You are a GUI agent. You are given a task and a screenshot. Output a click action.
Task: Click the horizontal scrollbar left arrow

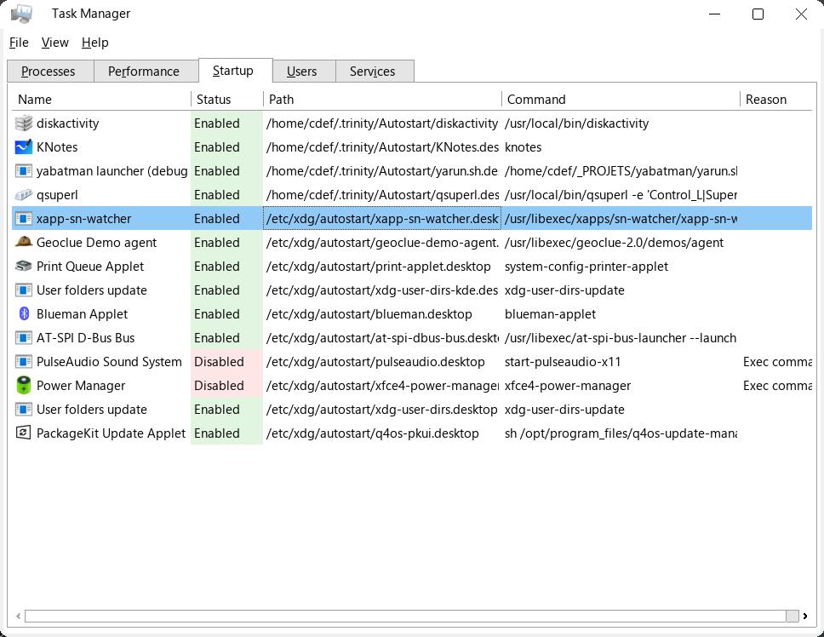tap(18, 616)
